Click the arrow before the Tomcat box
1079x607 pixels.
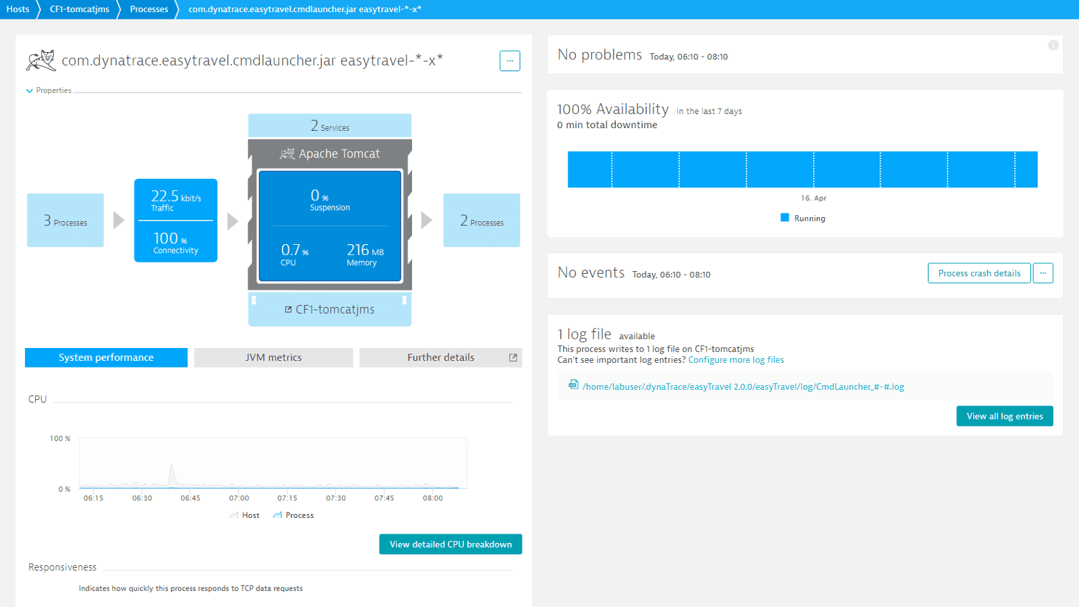233,221
